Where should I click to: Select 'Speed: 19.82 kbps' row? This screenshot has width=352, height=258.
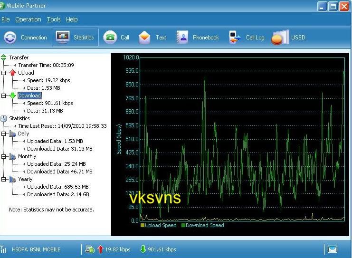click(x=48, y=80)
